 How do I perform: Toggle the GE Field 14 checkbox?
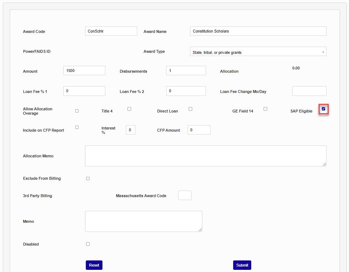coord(265,109)
